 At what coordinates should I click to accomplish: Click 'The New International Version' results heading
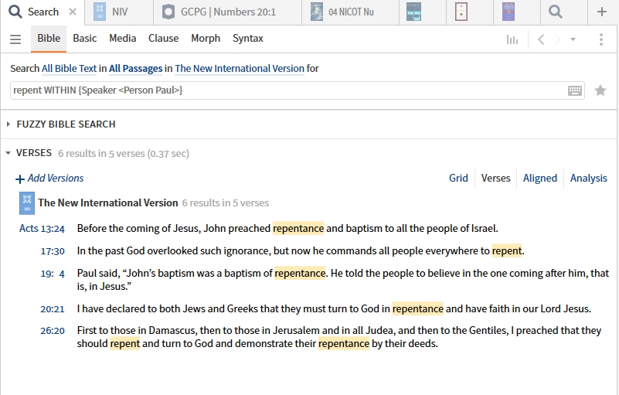[107, 203]
